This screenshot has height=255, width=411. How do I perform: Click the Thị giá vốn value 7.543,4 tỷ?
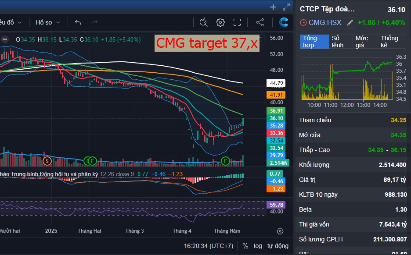pyautogui.click(x=393, y=224)
